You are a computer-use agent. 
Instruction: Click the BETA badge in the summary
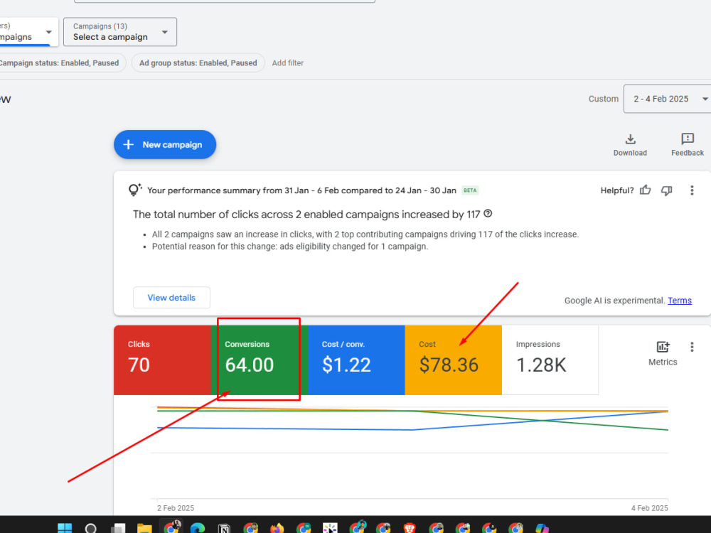pos(470,190)
